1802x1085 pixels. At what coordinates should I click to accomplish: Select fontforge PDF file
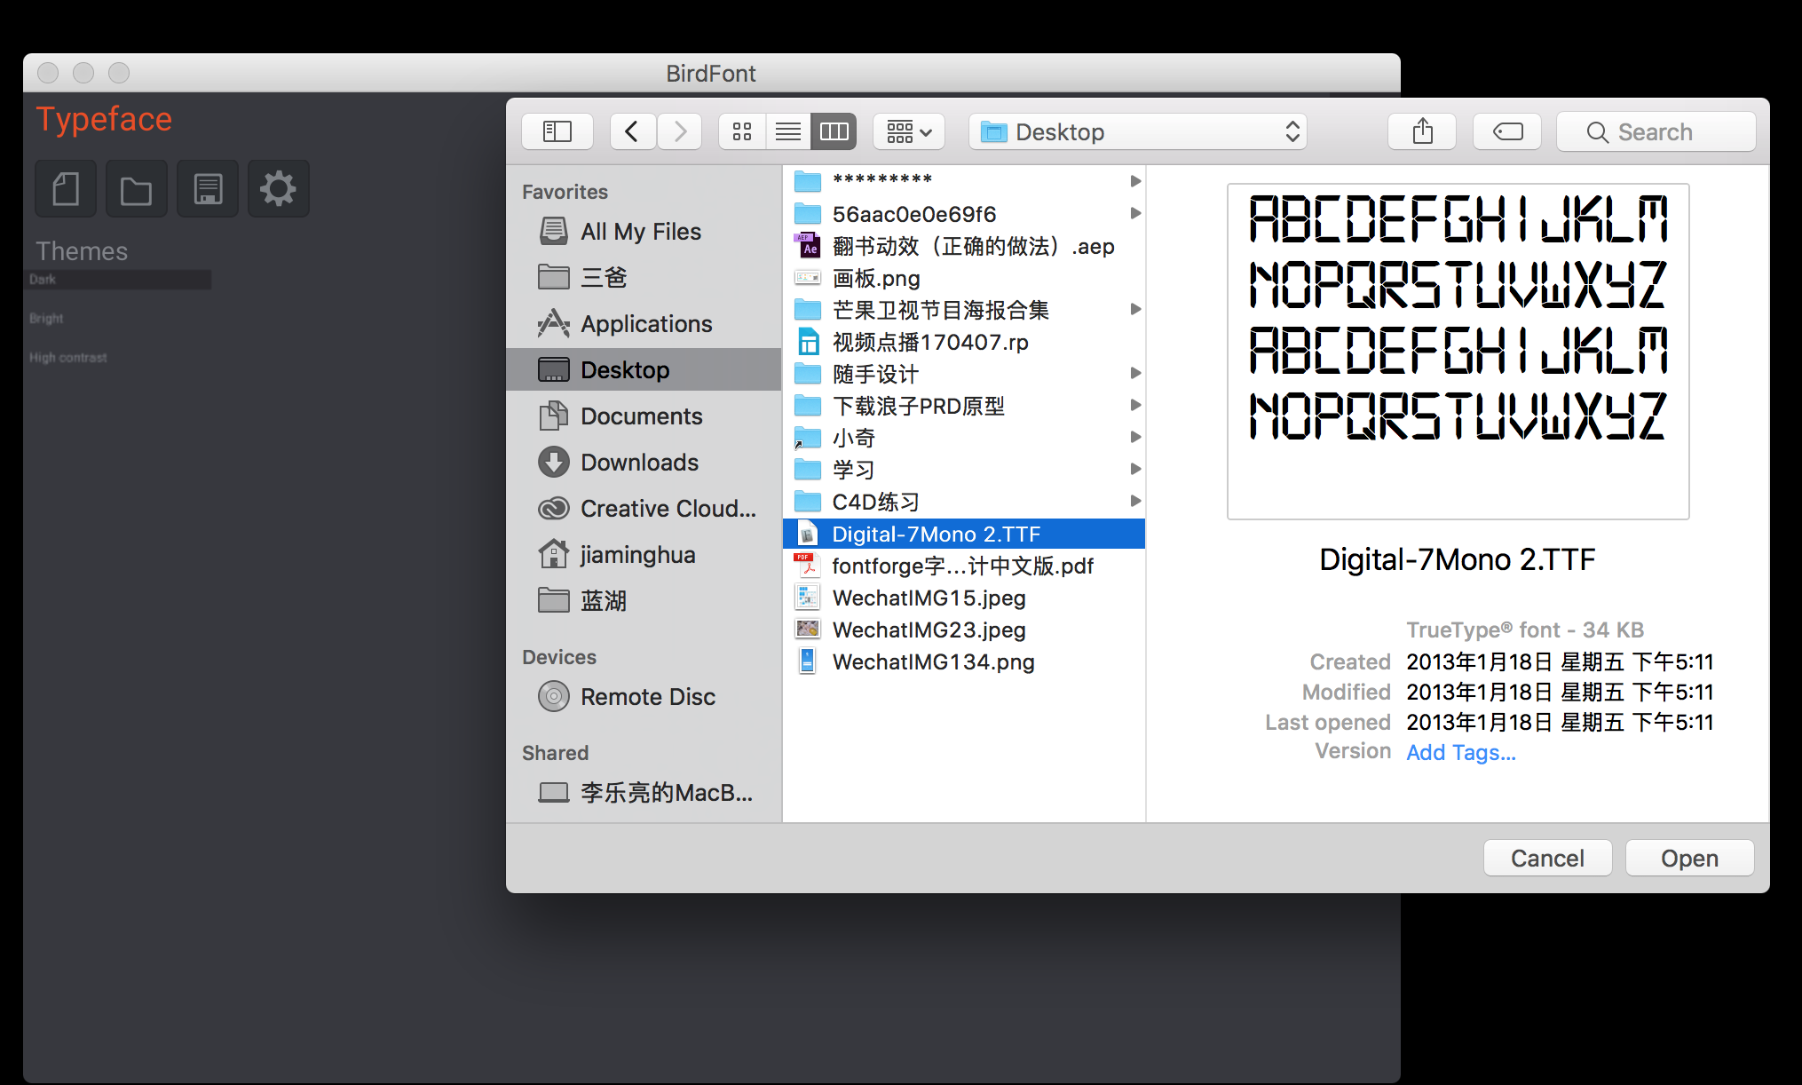coord(964,566)
